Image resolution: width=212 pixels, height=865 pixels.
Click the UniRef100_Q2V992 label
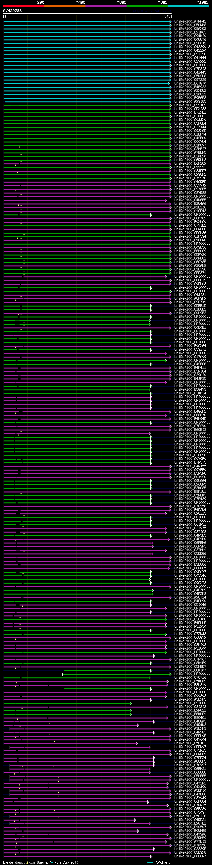coord(190,62)
